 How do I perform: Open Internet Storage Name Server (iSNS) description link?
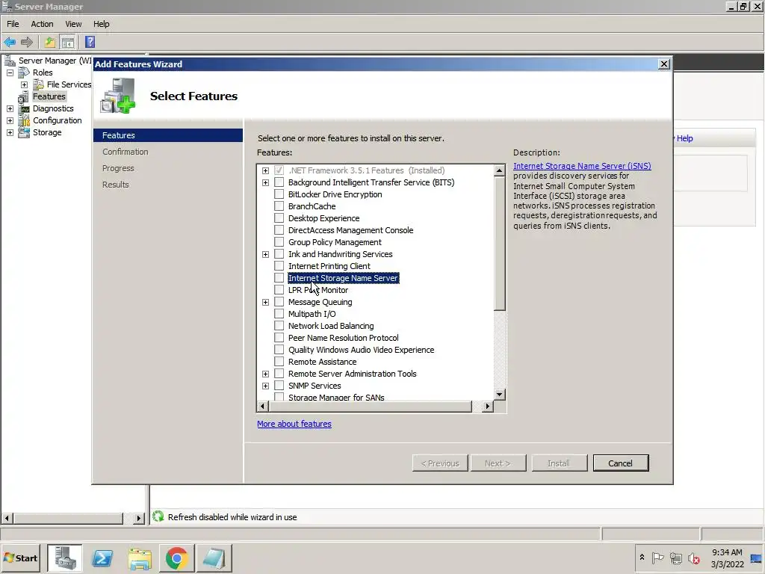click(582, 166)
